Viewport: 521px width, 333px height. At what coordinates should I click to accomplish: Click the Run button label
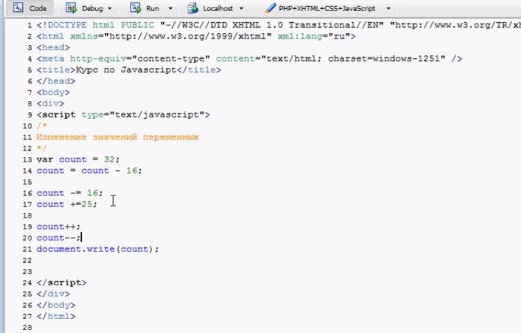153,9
